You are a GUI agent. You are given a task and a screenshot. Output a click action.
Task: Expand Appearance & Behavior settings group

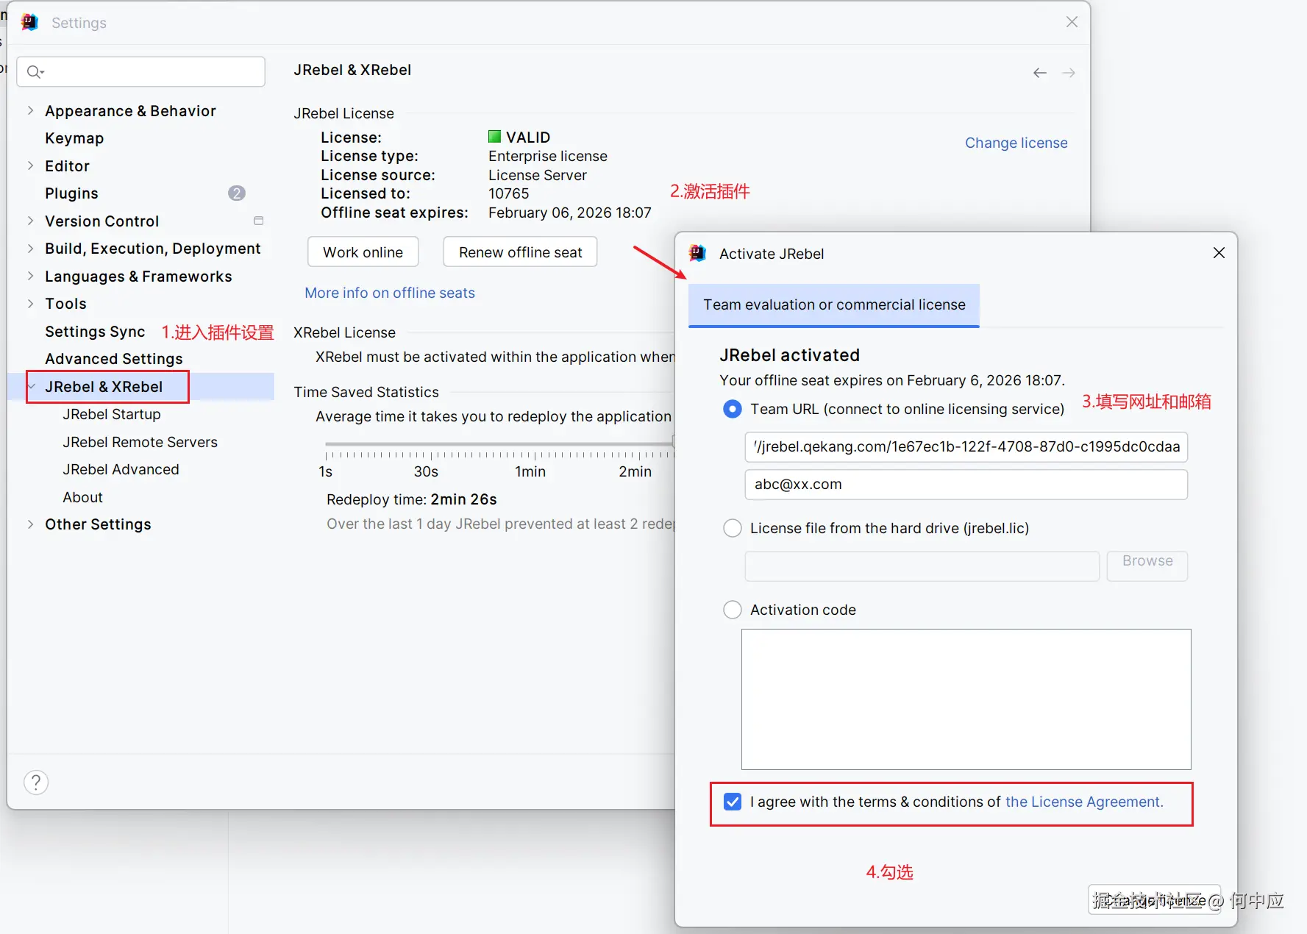(x=30, y=110)
